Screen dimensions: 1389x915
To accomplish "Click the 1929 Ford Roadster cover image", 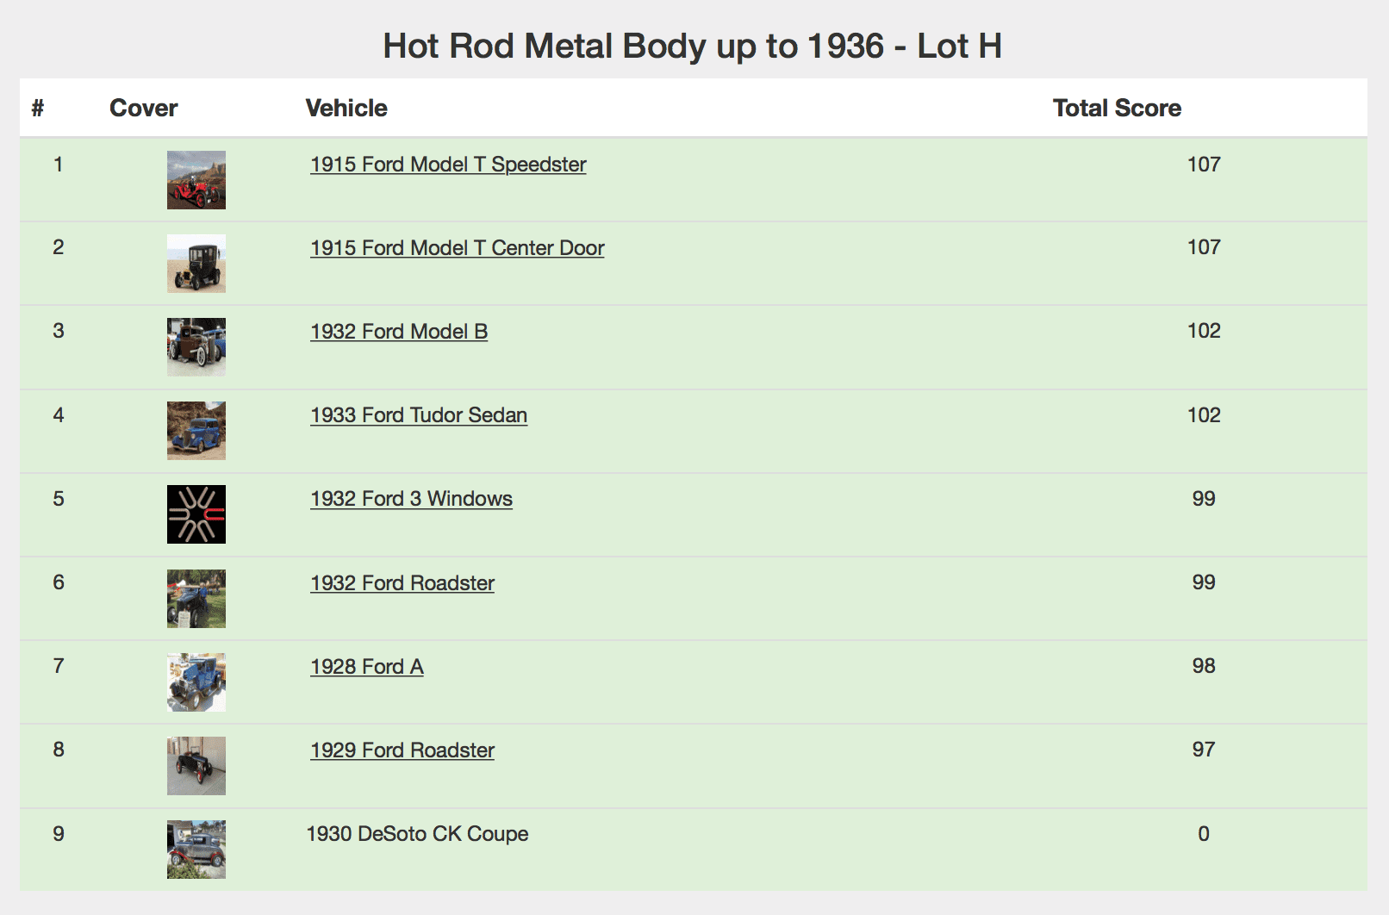I will tap(196, 766).
